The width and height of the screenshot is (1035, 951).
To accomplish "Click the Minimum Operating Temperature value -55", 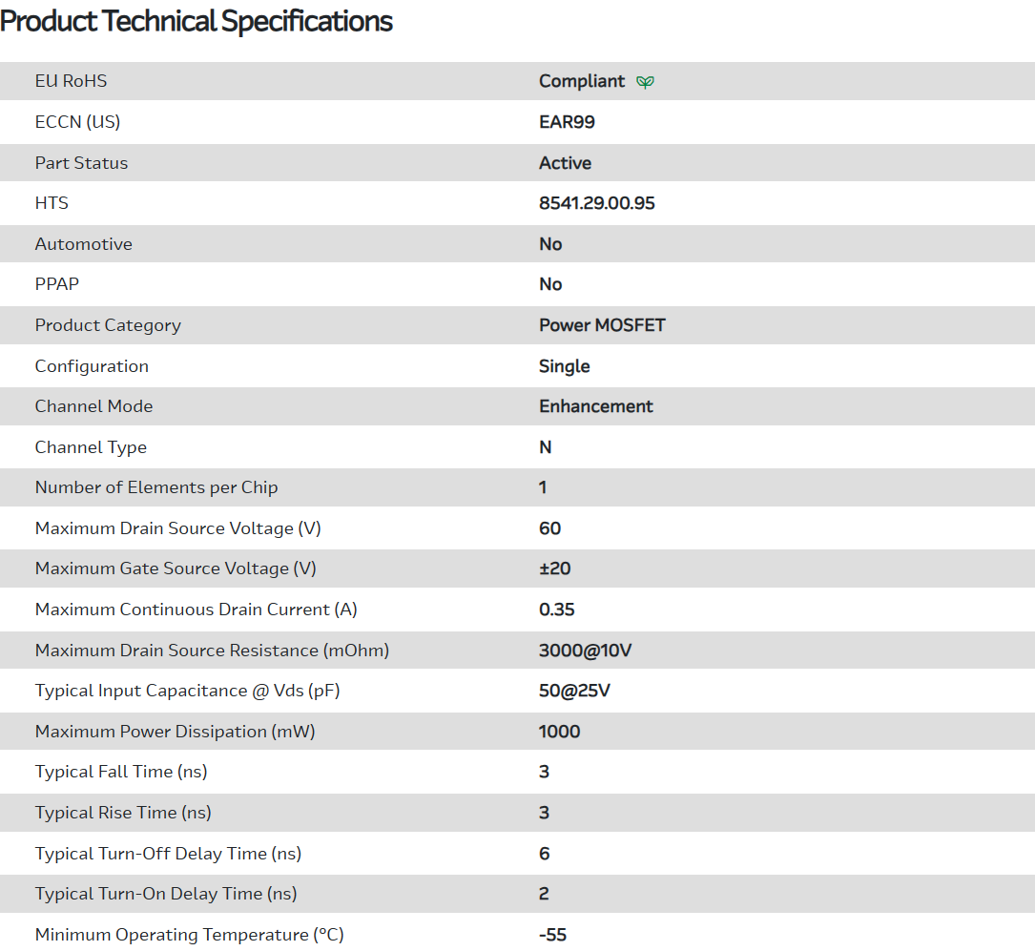I will point(552,935).
